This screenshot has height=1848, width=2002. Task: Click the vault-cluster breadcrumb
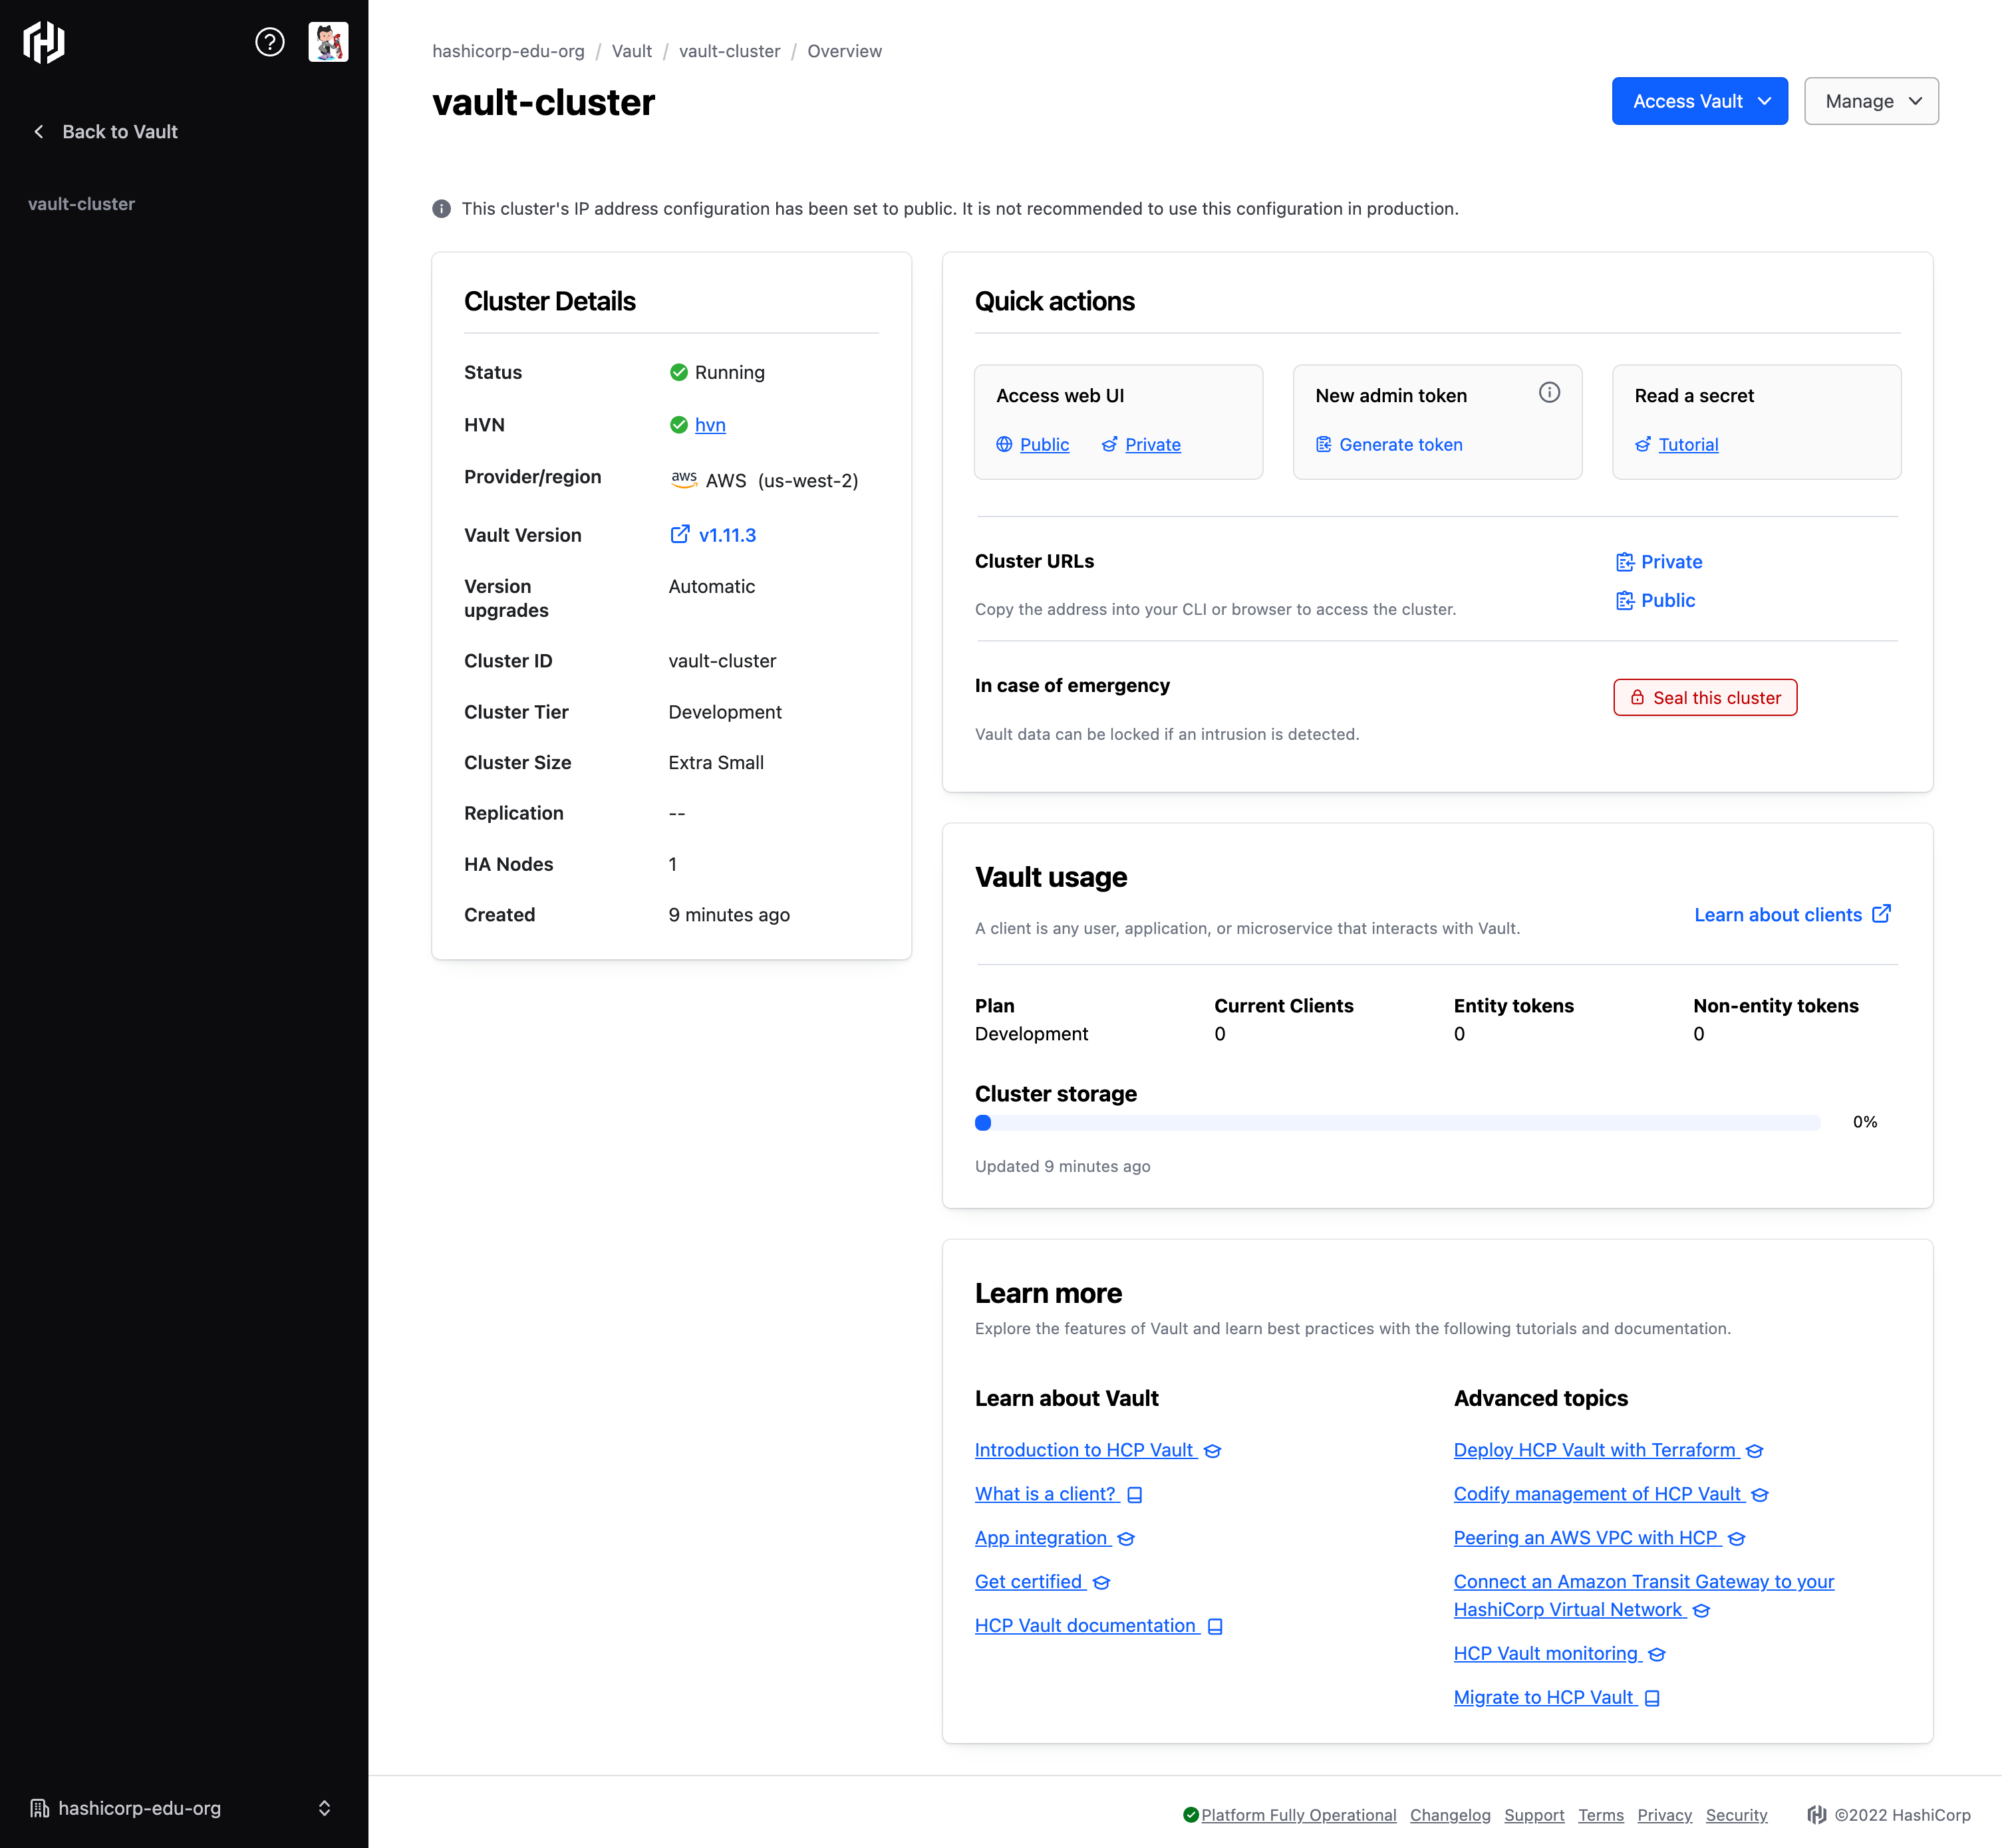tap(730, 51)
